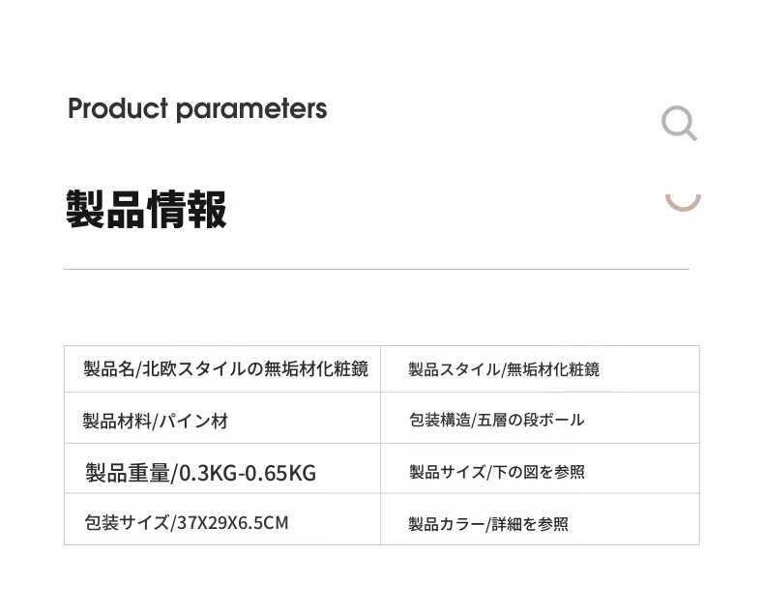Click the 製品スタイル label text
764x614 pixels.
click(x=454, y=369)
